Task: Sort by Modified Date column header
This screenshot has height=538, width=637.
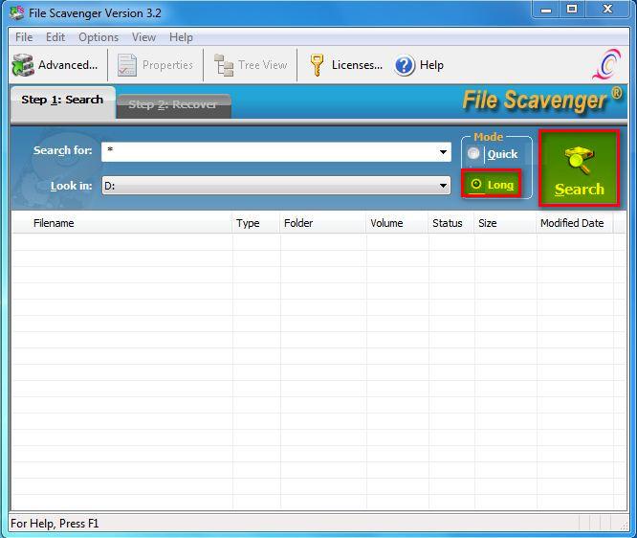Action: pyautogui.click(x=575, y=223)
